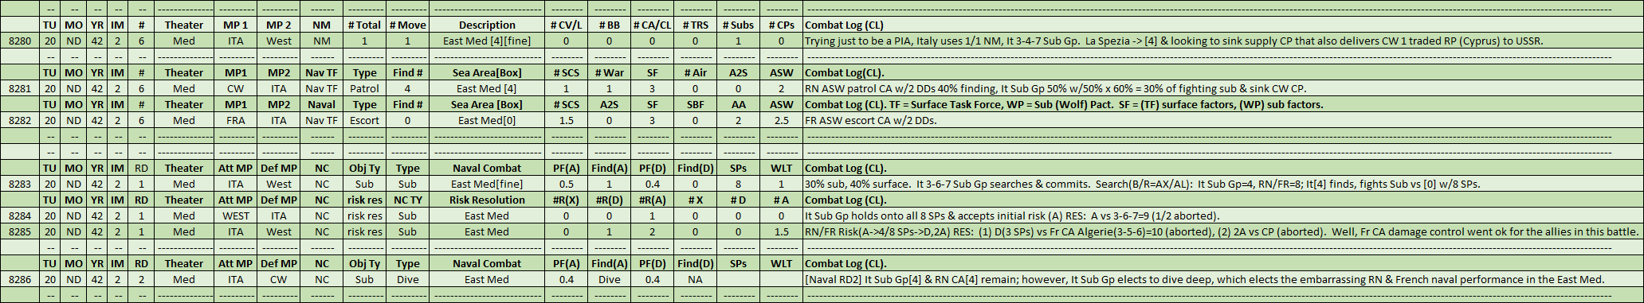This screenshot has width=1644, height=303.
Task: Click the '# Subs' column header in top row
Action: click(x=738, y=25)
